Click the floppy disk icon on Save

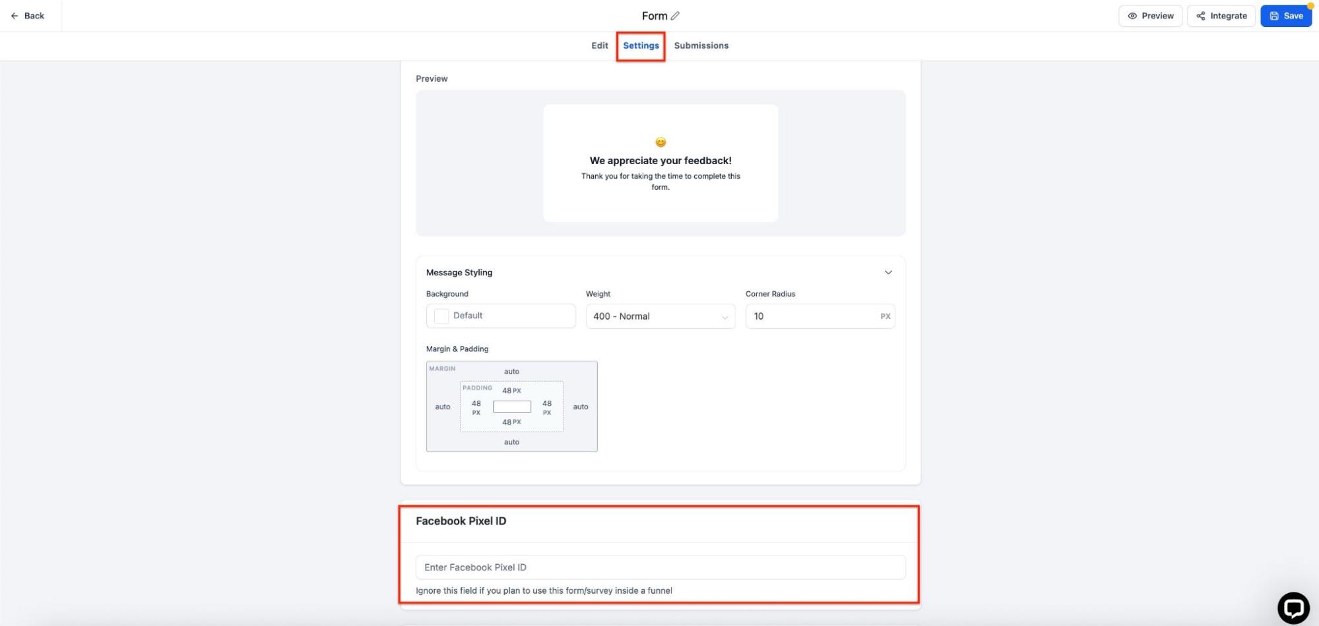[x=1274, y=16]
